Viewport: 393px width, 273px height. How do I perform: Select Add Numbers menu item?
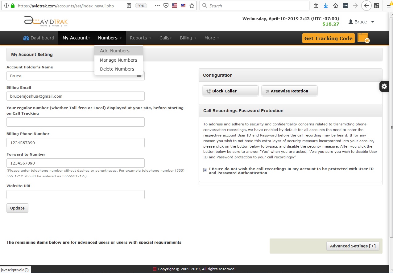coord(118,51)
